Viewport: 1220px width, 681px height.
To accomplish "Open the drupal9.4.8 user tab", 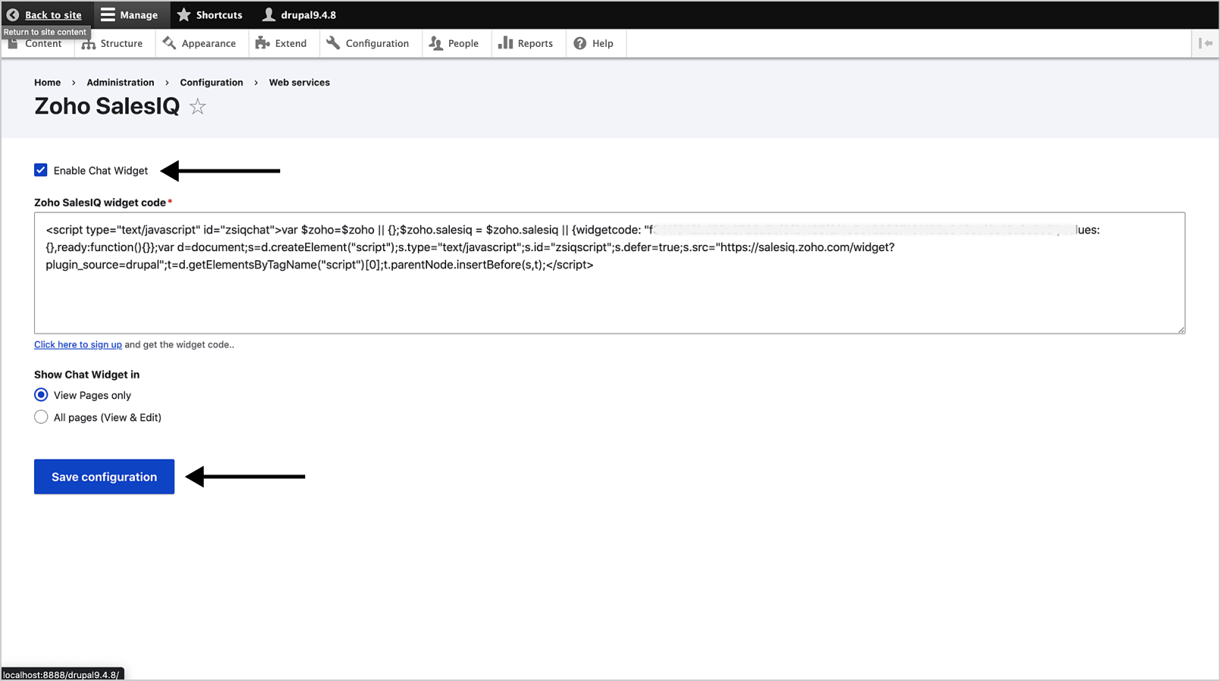I will point(299,14).
